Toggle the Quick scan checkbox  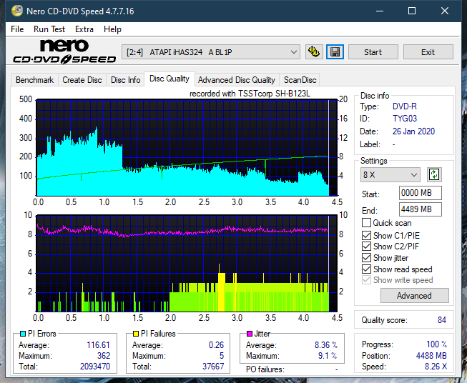[x=366, y=223]
